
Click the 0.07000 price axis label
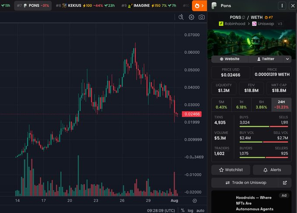(x=192, y=35)
